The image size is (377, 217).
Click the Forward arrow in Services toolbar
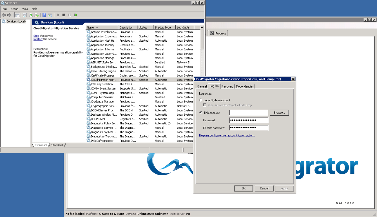pos(9,15)
